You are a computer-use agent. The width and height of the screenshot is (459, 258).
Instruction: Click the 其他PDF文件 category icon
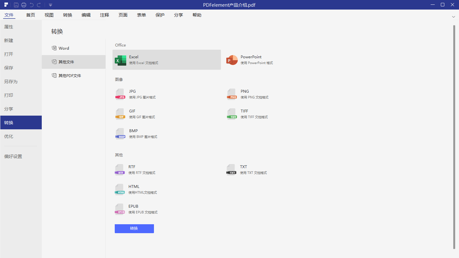point(54,75)
